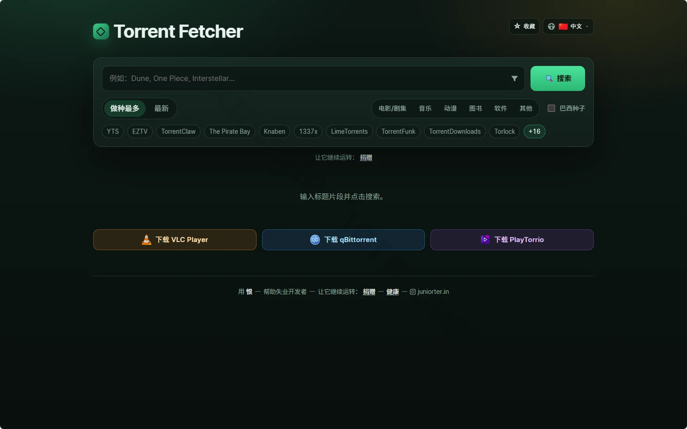The height and width of the screenshot is (429, 687).
Task: Enable the 巴西种子 checkbox
Action: [551, 108]
